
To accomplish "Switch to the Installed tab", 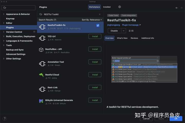I will coord(107,7).
